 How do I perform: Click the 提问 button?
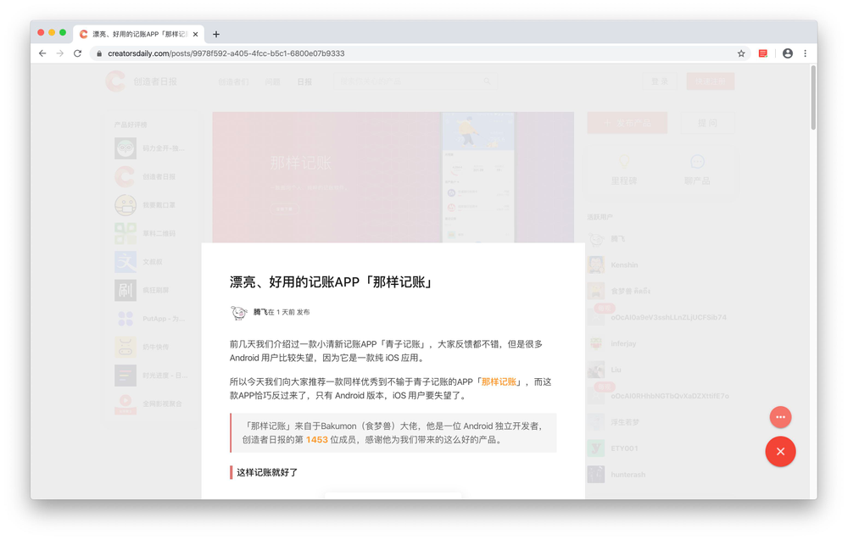(707, 123)
